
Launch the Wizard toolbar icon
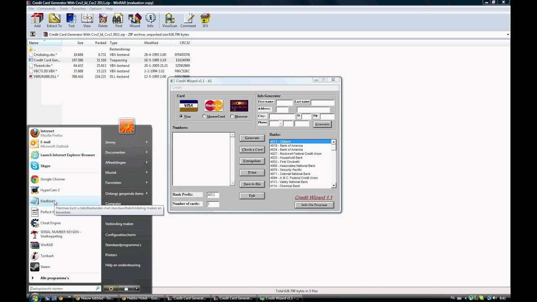coord(135,20)
